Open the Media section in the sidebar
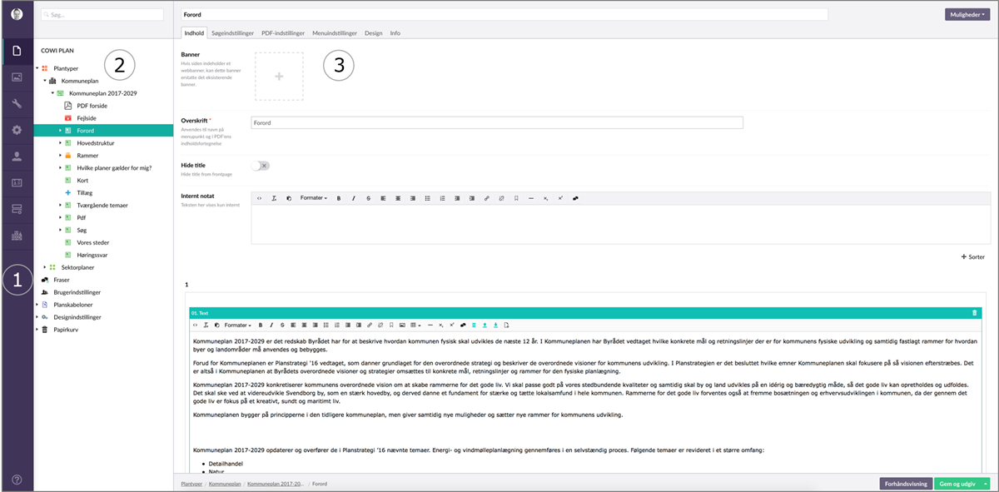Viewport: 999px width, 492px height. (x=17, y=77)
